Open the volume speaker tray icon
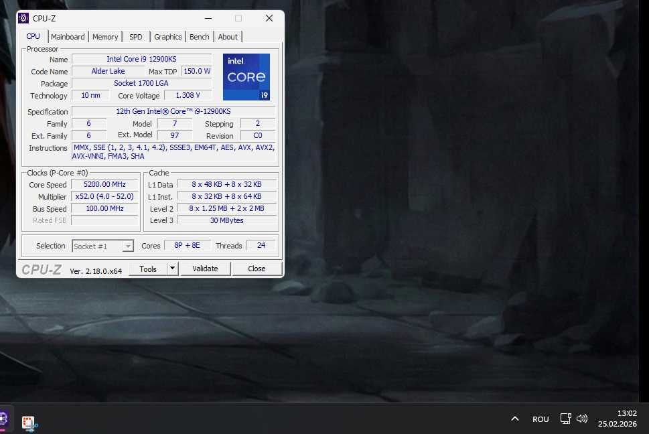The height and width of the screenshot is (434, 649). point(582,419)
